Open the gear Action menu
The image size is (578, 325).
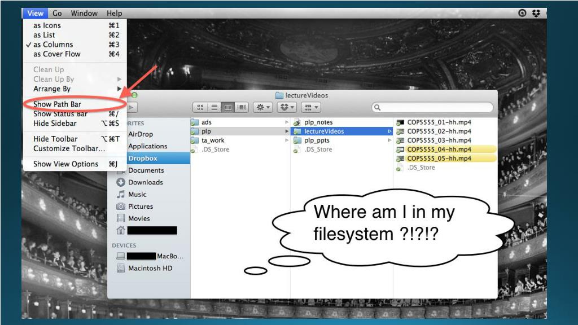coord(263,107)
